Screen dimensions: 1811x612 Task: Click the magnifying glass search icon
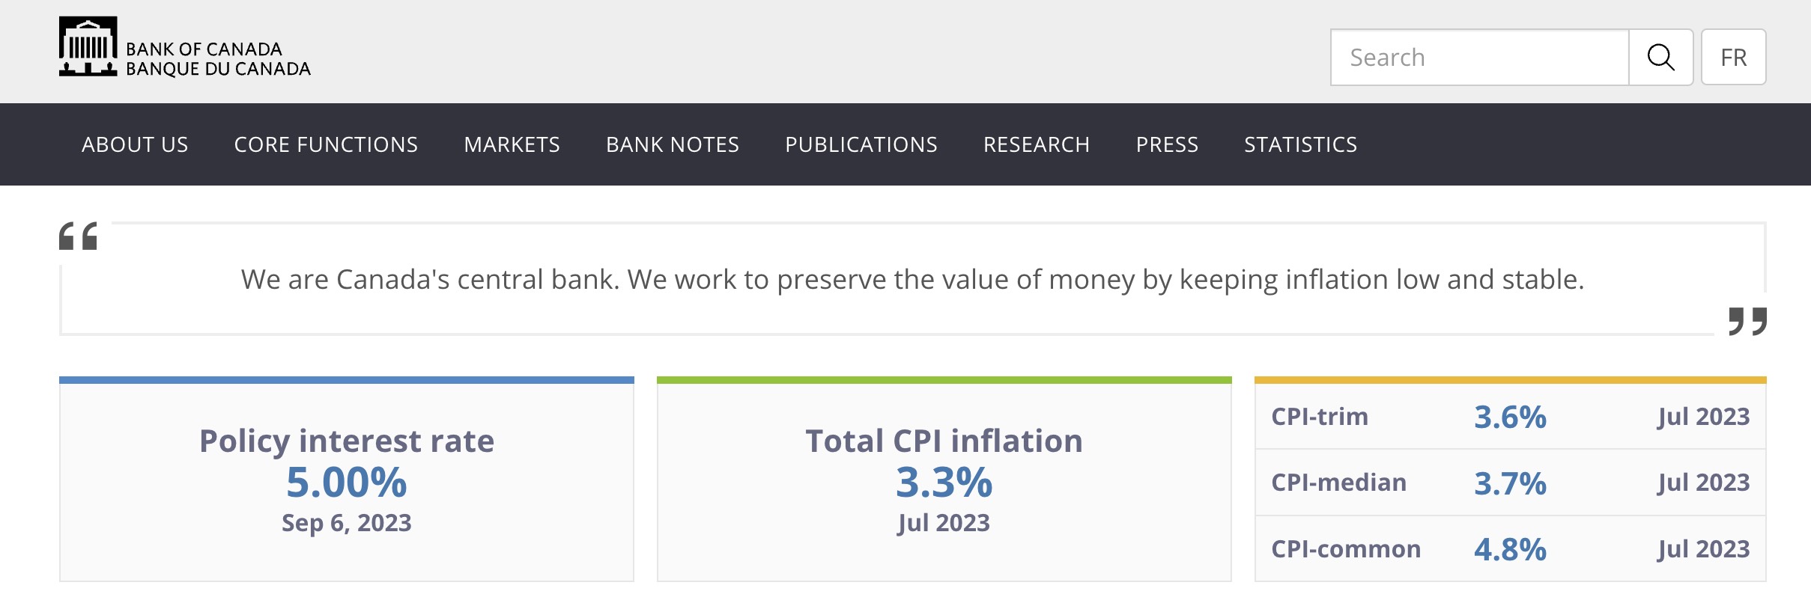click(1660, 58)
